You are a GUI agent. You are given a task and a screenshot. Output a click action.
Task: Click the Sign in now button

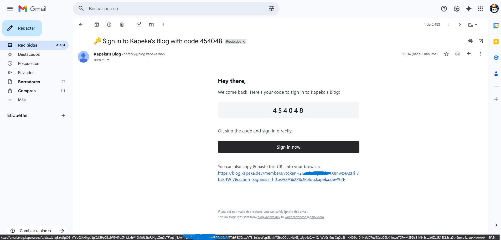click(288, 147)
